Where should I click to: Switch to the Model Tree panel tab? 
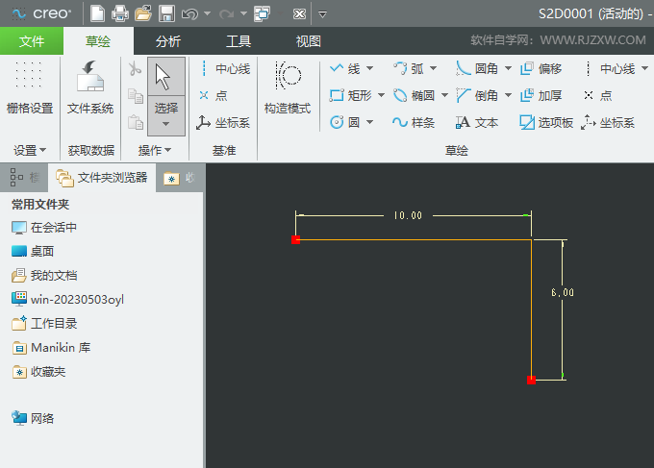24,178
